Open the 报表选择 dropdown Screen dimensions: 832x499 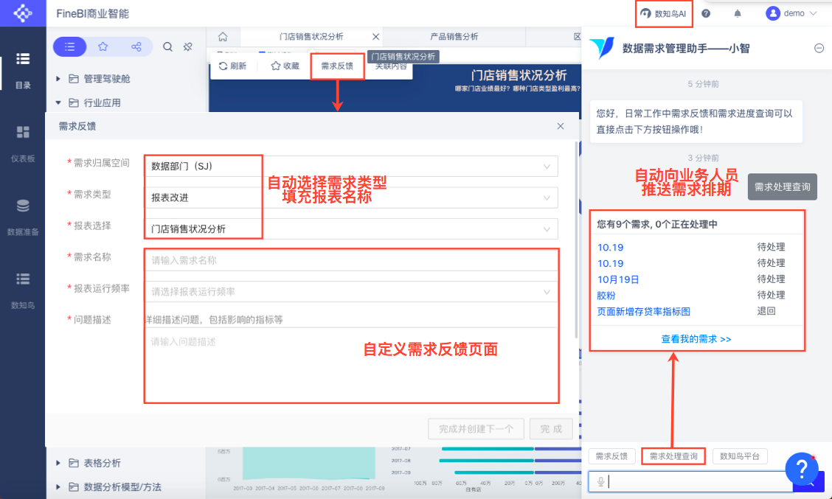351,229
